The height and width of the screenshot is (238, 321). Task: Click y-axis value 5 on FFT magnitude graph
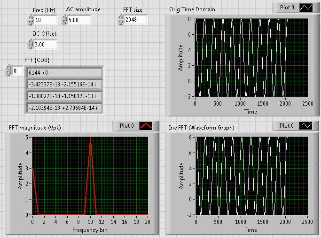pos(27,138)
